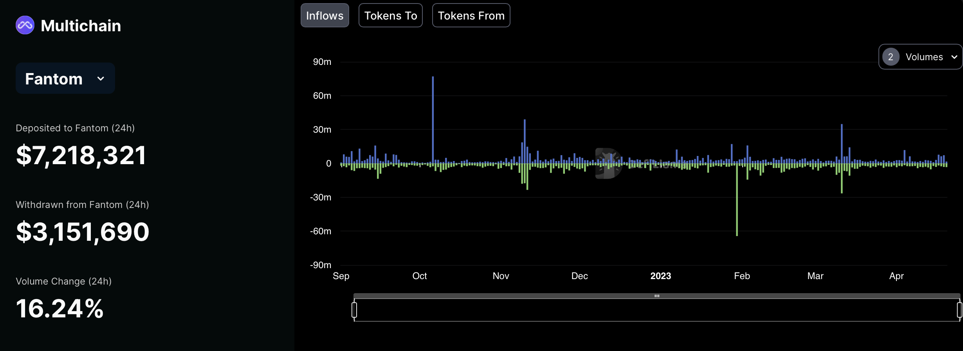The image size is (963, 351).
Task: Click the 0 y-axis label
Action: coord(329,163)
